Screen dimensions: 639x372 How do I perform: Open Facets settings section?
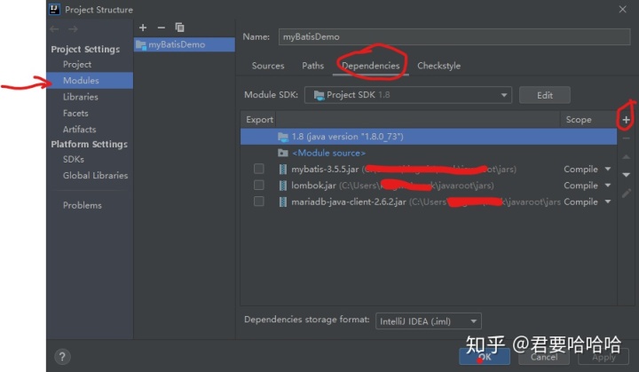75,114
